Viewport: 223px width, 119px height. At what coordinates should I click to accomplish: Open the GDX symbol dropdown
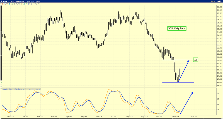[9, 1]
